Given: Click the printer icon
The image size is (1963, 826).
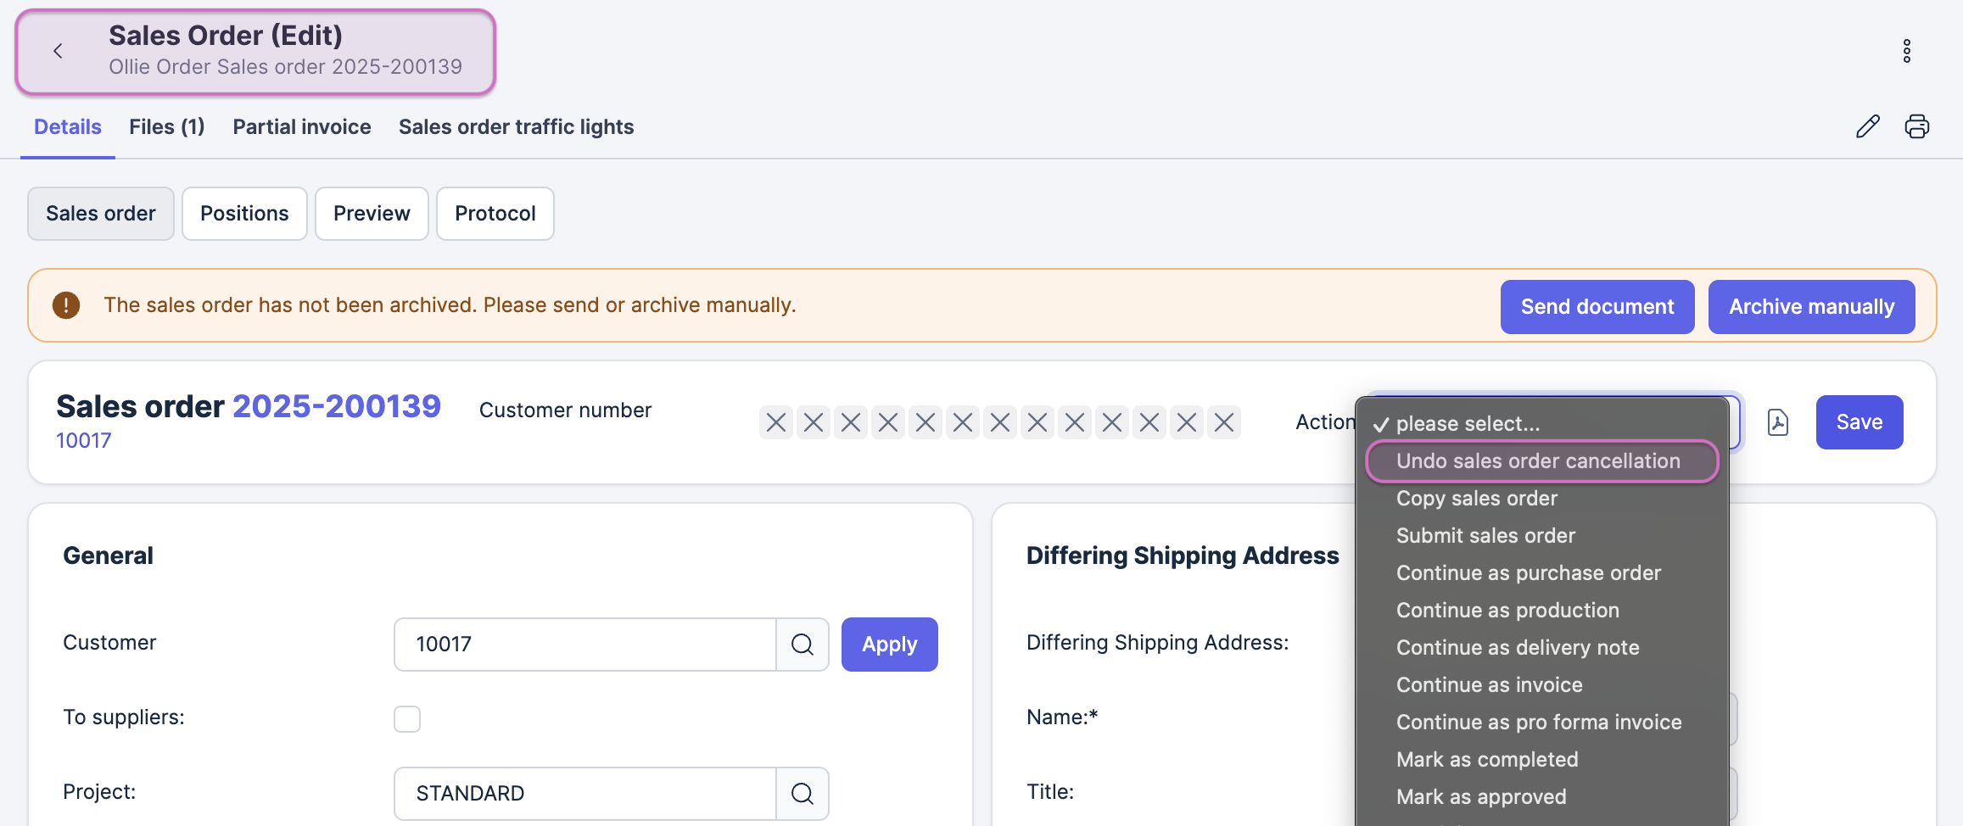Looking at the screenshot, I should click(1916, 126).
